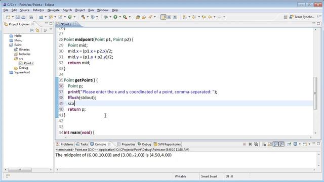This screenshot has height=182, width=324.
Task: Close the Point.c editor tab
Action: [x=74, y=24]
